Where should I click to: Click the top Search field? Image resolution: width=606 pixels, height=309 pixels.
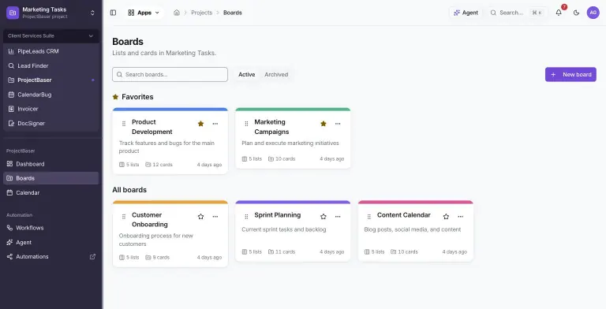[517, 13]
